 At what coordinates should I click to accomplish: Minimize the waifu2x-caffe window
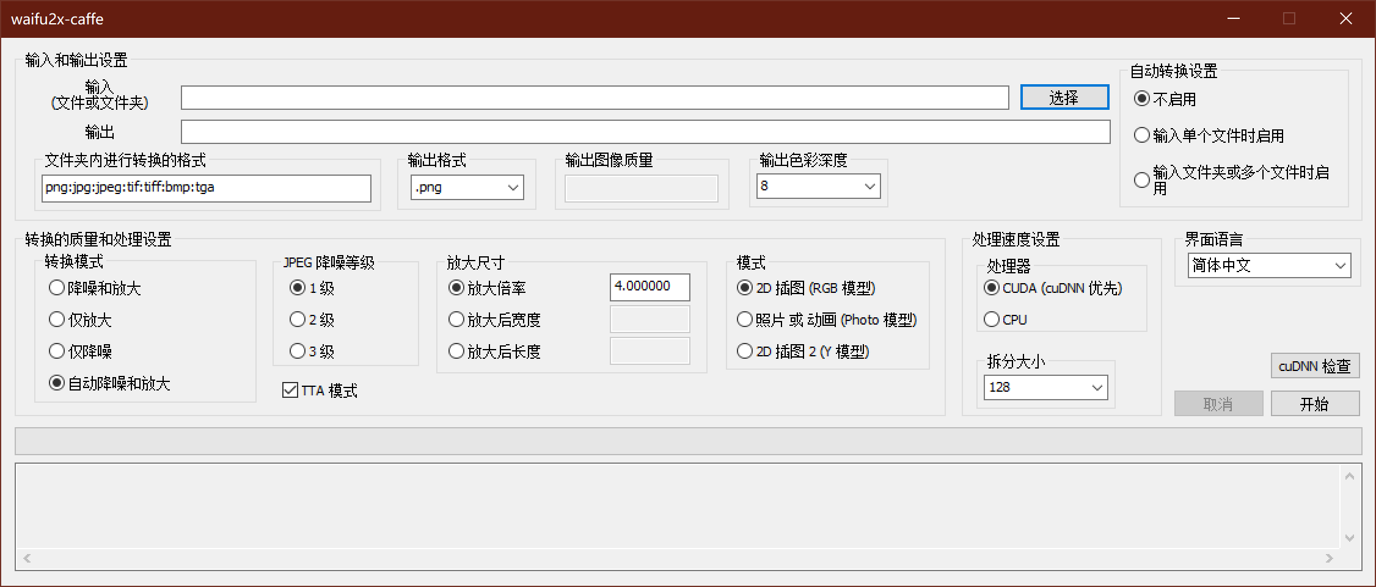coord(1234,18)
